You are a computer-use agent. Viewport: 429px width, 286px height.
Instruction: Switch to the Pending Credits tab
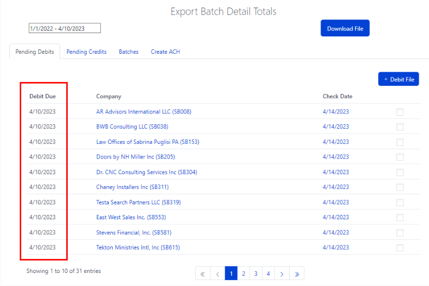[86, 52]
